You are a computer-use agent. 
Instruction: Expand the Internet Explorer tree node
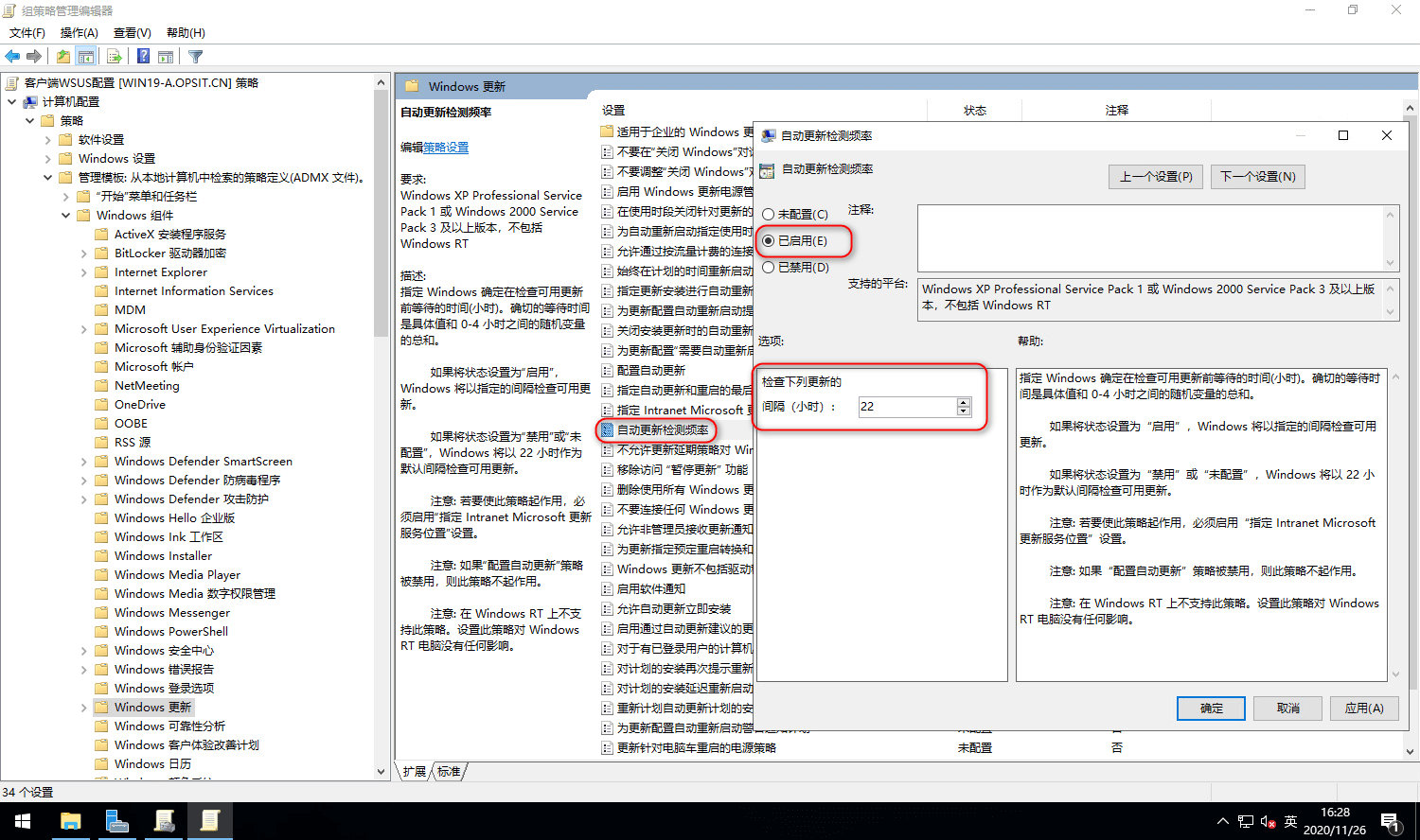85,271
